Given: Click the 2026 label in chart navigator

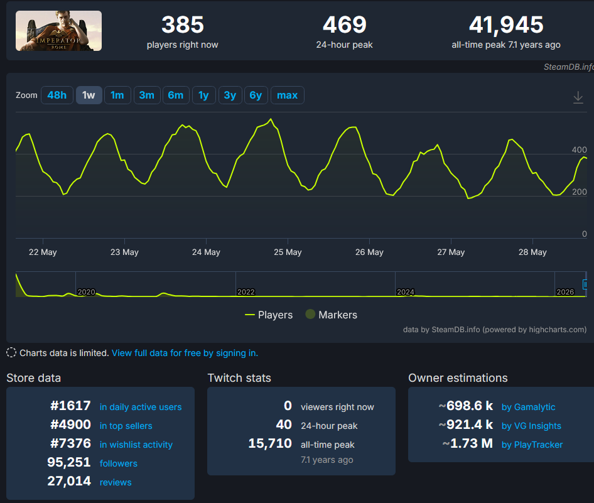Looking at the screenshot, I should (x=565, y=292).
